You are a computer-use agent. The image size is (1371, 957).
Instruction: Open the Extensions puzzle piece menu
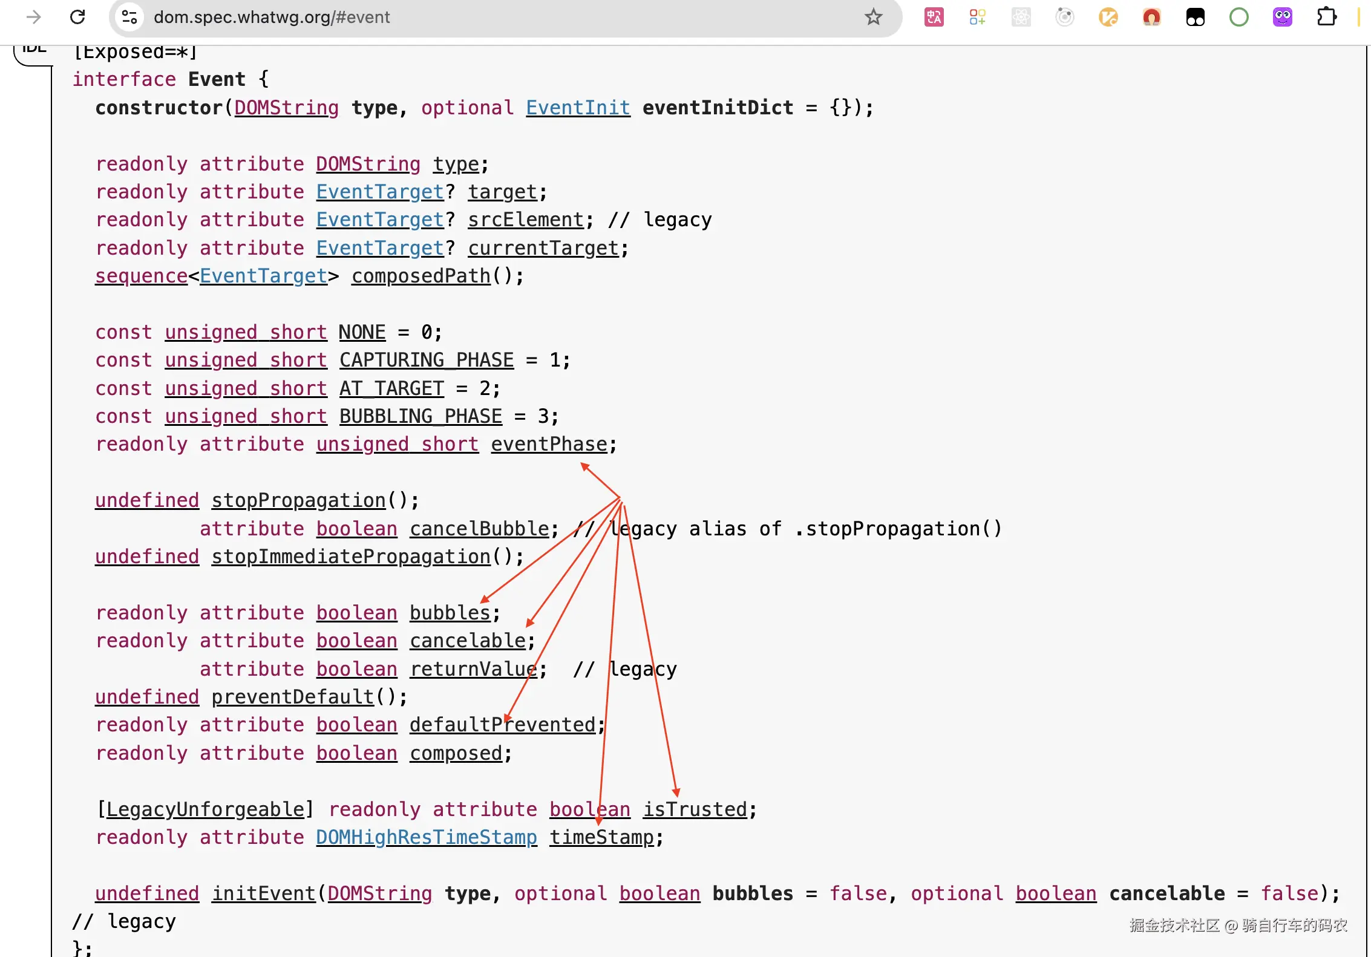pos(1326,17)
